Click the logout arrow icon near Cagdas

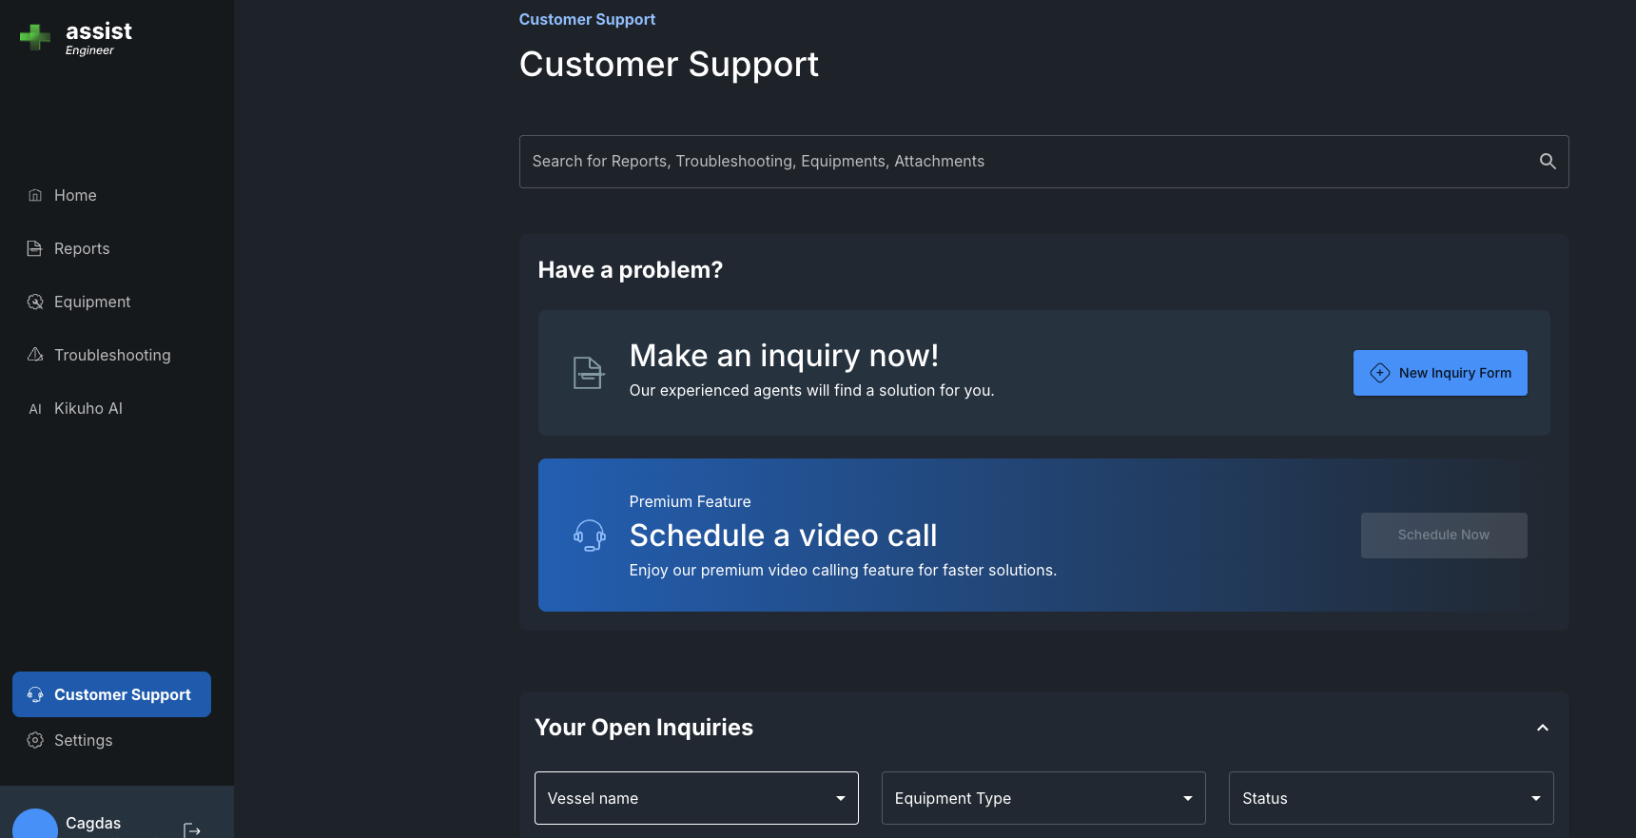pyautogui.click(x=192, y=830)
